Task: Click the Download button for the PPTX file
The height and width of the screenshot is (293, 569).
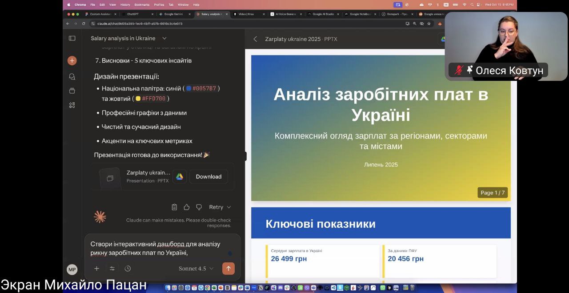Action: [208, 176]
